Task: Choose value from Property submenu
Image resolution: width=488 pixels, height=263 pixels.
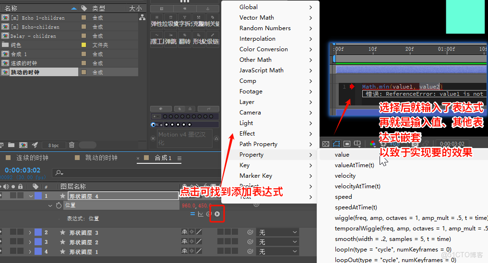Action: click(x=342, y=155)
